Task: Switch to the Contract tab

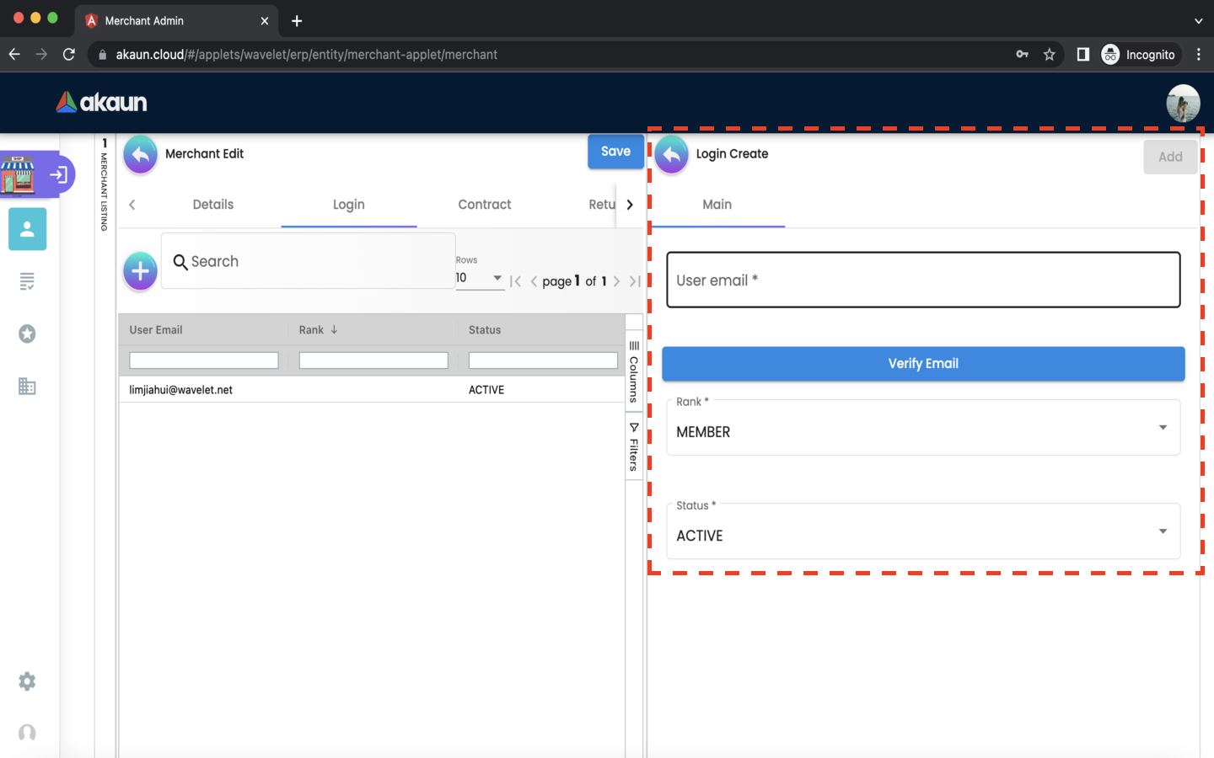Action: [484, 205]
